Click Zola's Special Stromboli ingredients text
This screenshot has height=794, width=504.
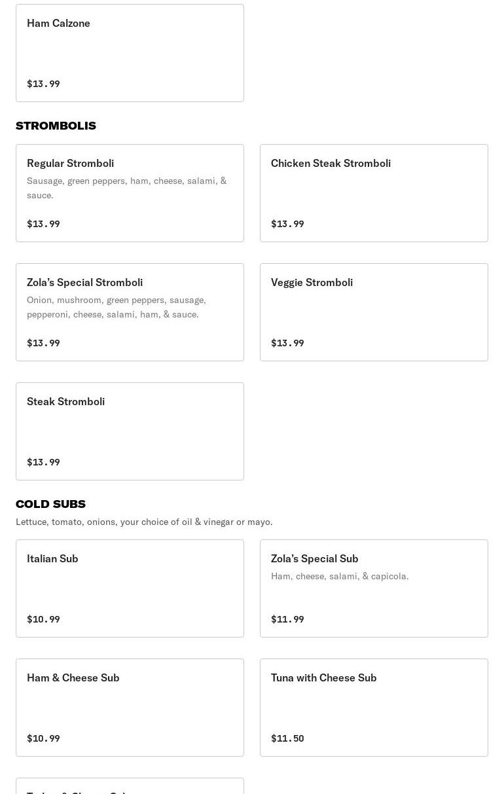117,307
